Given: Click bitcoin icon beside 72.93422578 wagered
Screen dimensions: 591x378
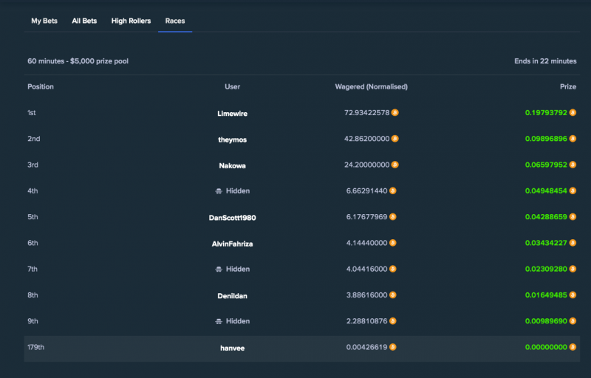Looking at the screenshot, I should click(x=395, y=112).
